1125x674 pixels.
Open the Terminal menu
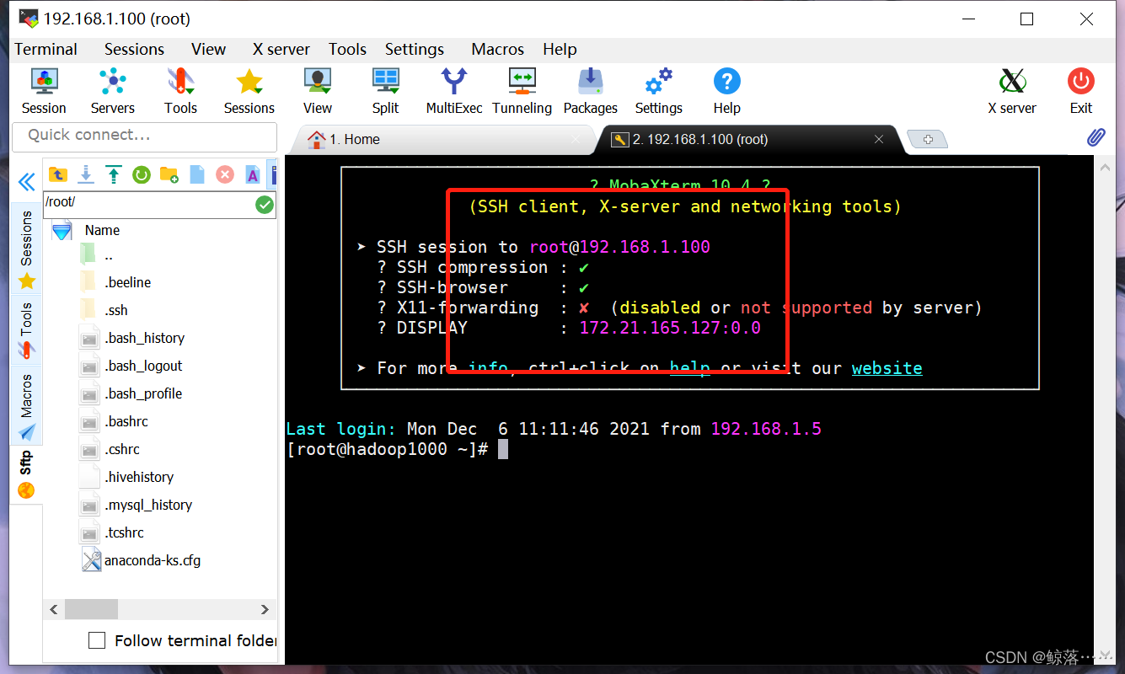tap(46, 49)
